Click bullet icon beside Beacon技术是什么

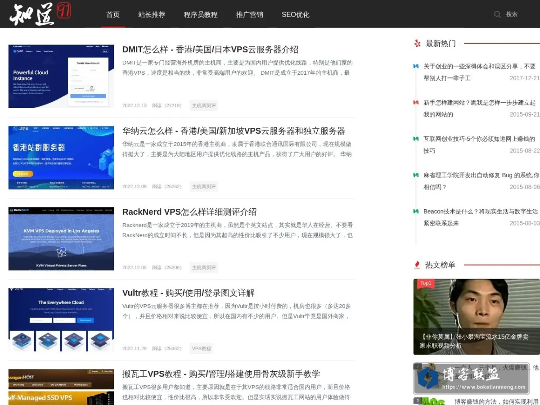pos(416,211)
